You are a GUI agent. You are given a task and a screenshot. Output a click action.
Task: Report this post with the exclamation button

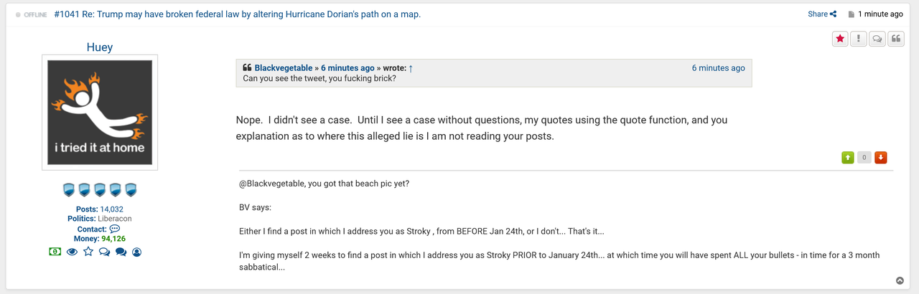pyautogui.click(x=859, y=39)
